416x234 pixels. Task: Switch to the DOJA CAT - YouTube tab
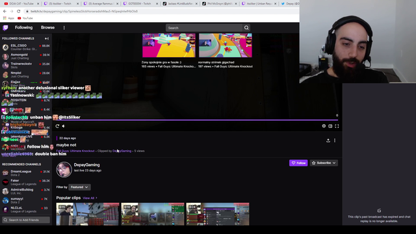(21, 4)
